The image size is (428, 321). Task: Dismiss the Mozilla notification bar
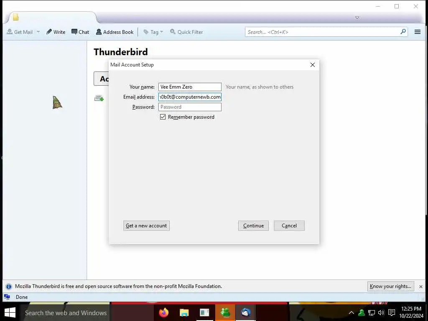(420, 287)
